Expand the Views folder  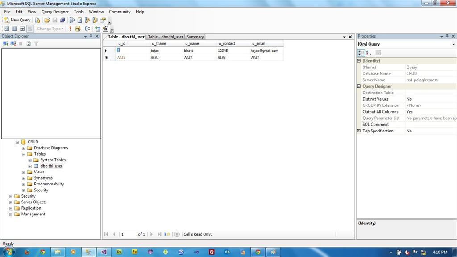coord(24,173)
